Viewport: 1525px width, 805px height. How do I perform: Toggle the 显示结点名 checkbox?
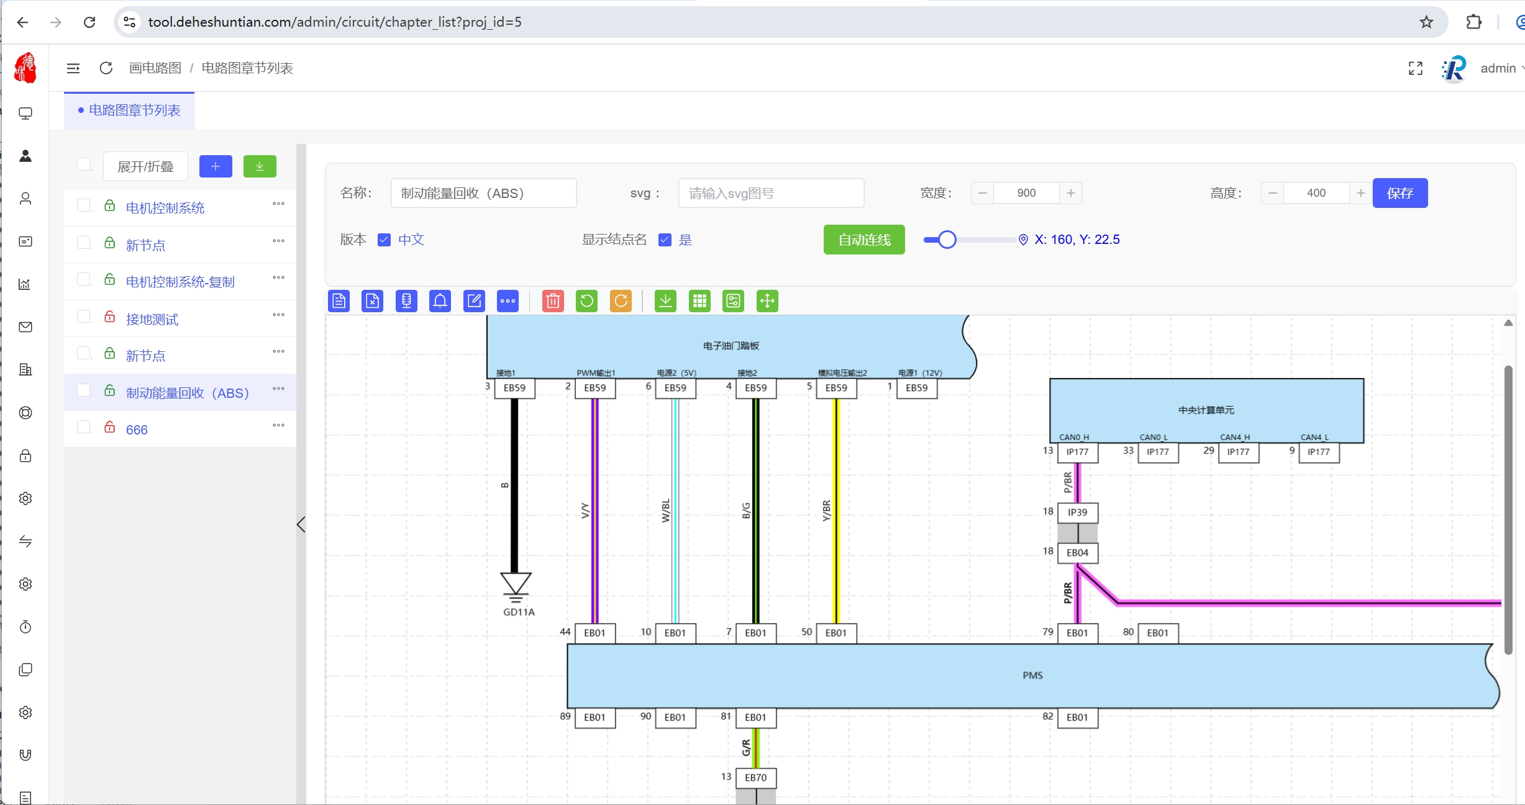(x=665, y=240)
